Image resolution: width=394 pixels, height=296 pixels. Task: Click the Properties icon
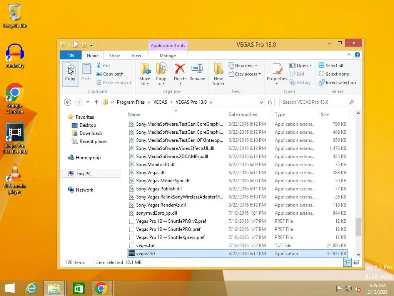pos(277,69)
